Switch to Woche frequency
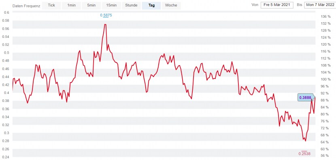This screenshot has width=336, height=160. tap(171, 6)
